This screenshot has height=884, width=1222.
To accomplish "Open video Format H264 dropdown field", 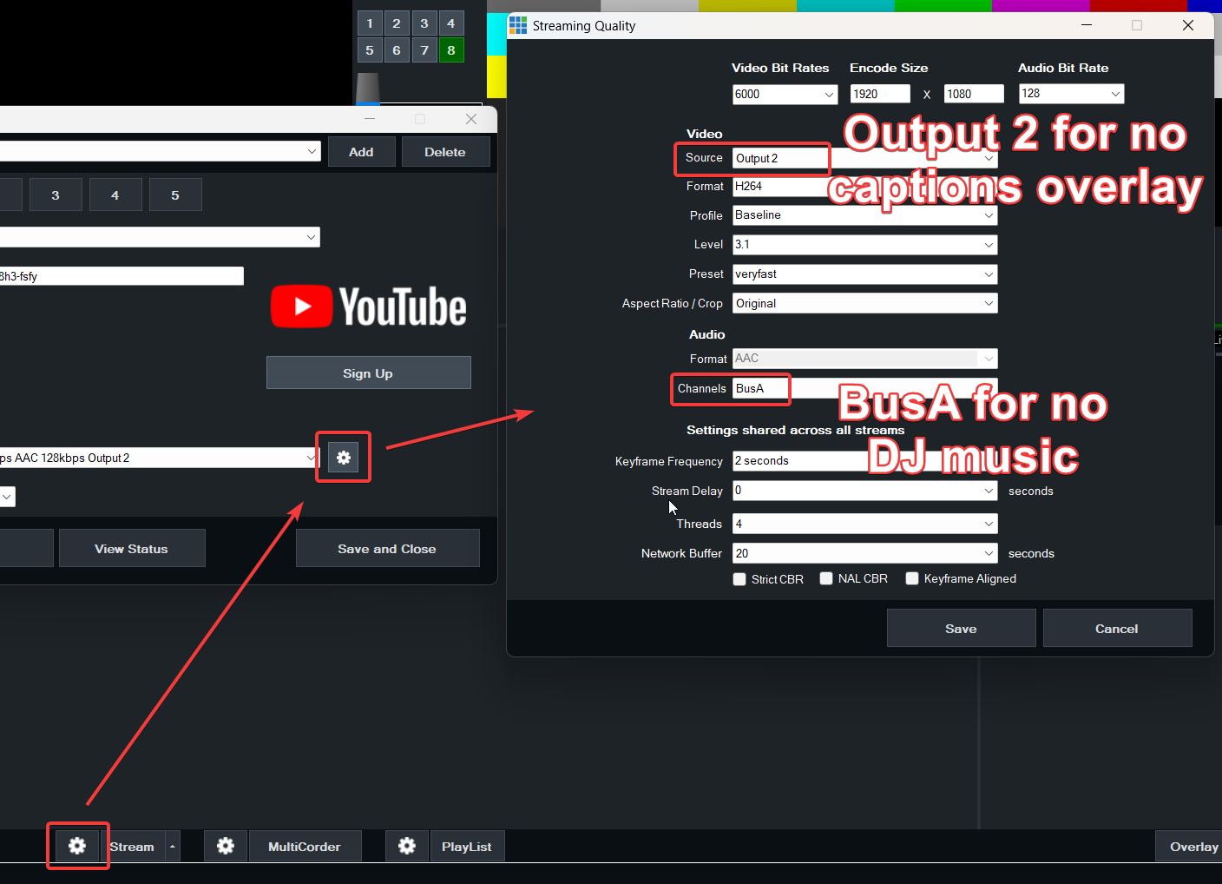I will coord(865,187).
